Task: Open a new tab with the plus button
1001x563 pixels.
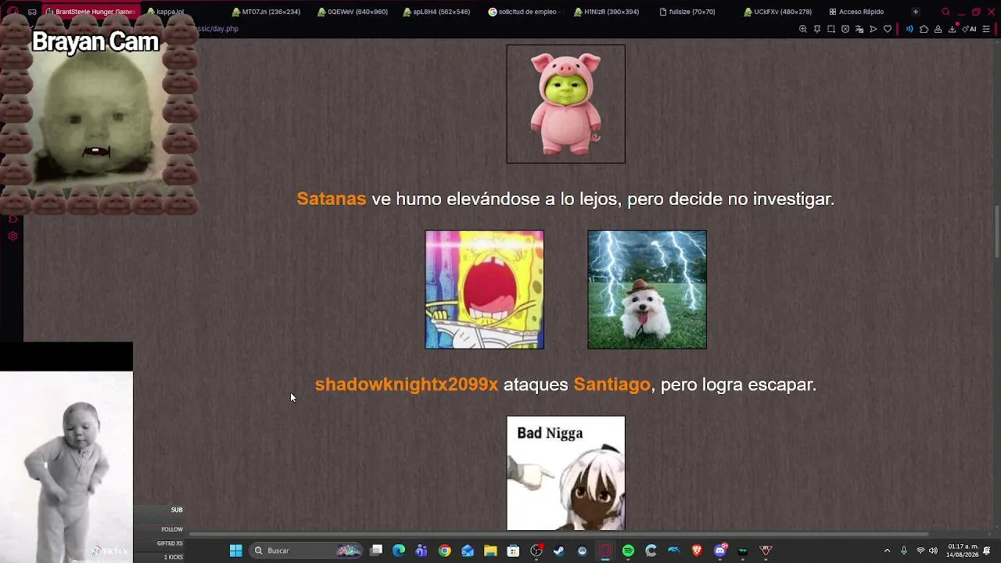Action: tap(916, 12)
